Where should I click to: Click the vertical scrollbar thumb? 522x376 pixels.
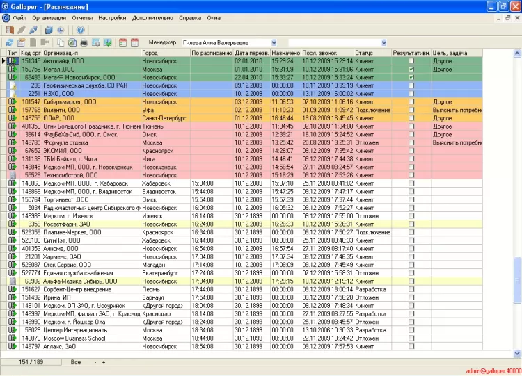(517, 280)
